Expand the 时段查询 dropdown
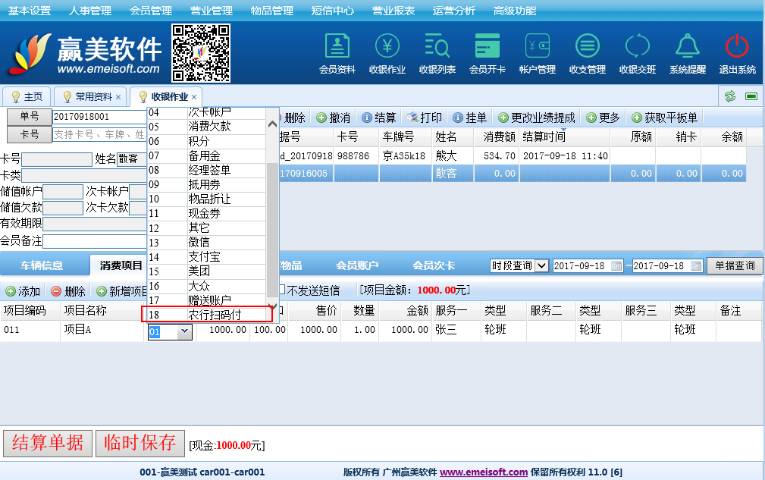Viewport: 765px width, 480px height. 541,265
